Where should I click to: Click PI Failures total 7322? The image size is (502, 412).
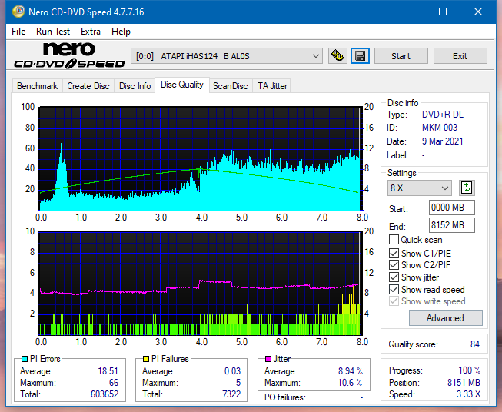tap(231, 394)
